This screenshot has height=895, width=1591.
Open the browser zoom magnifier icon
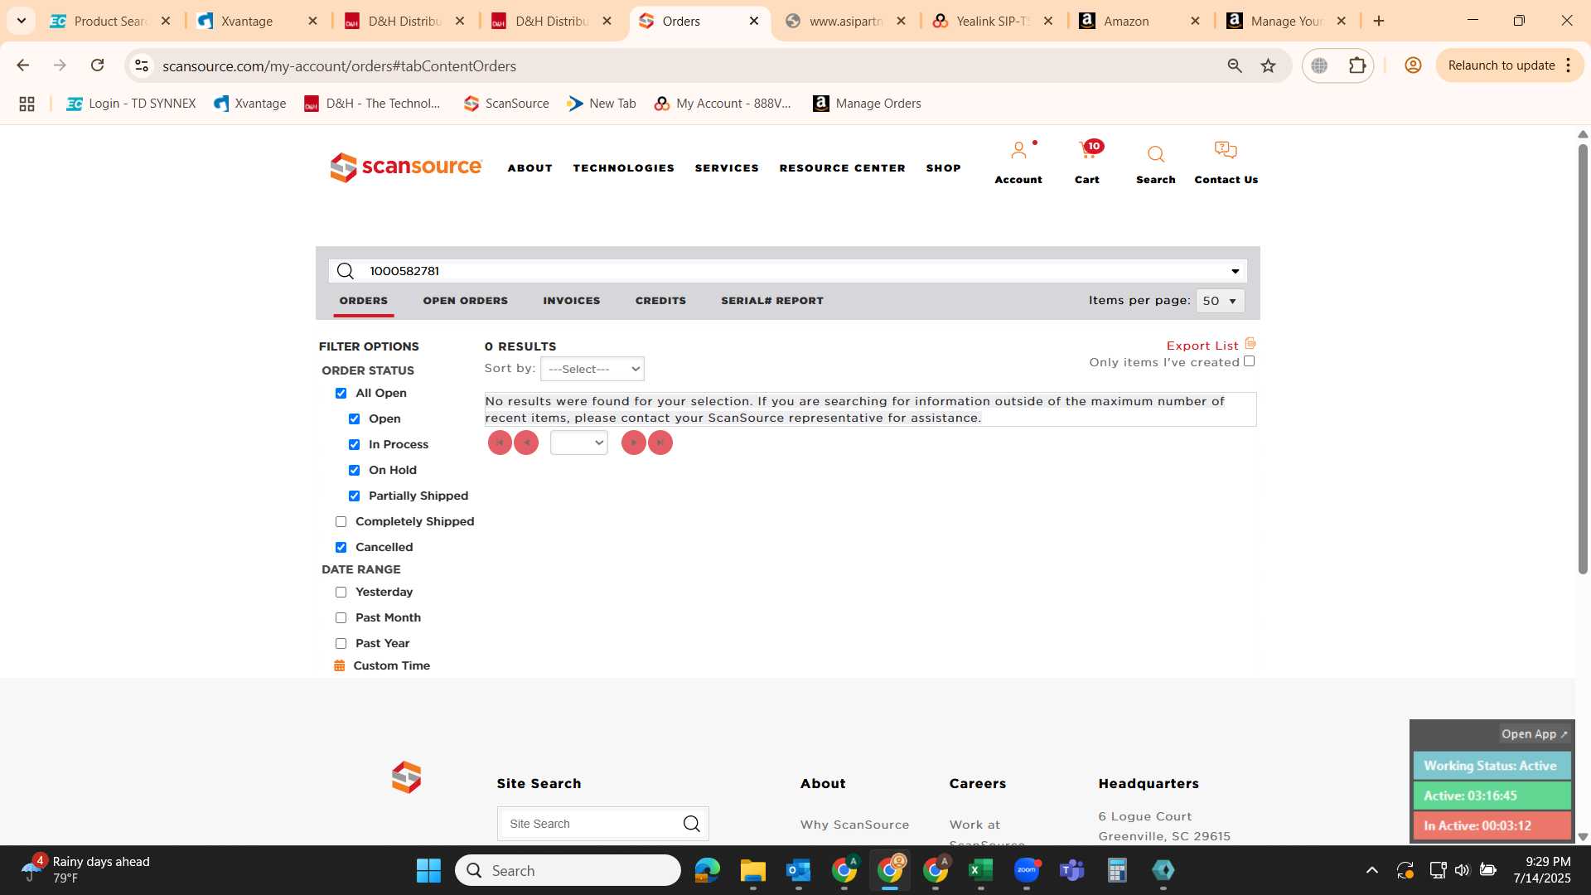point(1235,65)
